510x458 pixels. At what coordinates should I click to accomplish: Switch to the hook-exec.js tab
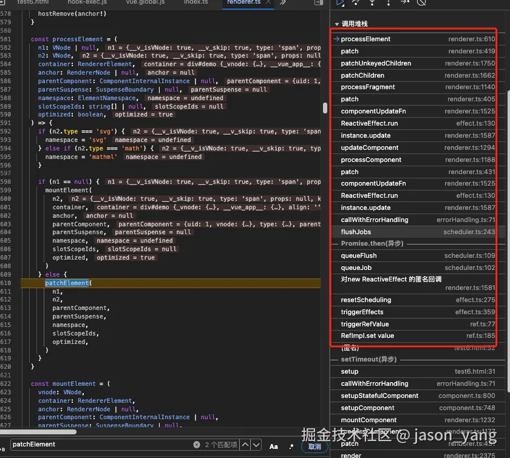(x=87, y=2)
